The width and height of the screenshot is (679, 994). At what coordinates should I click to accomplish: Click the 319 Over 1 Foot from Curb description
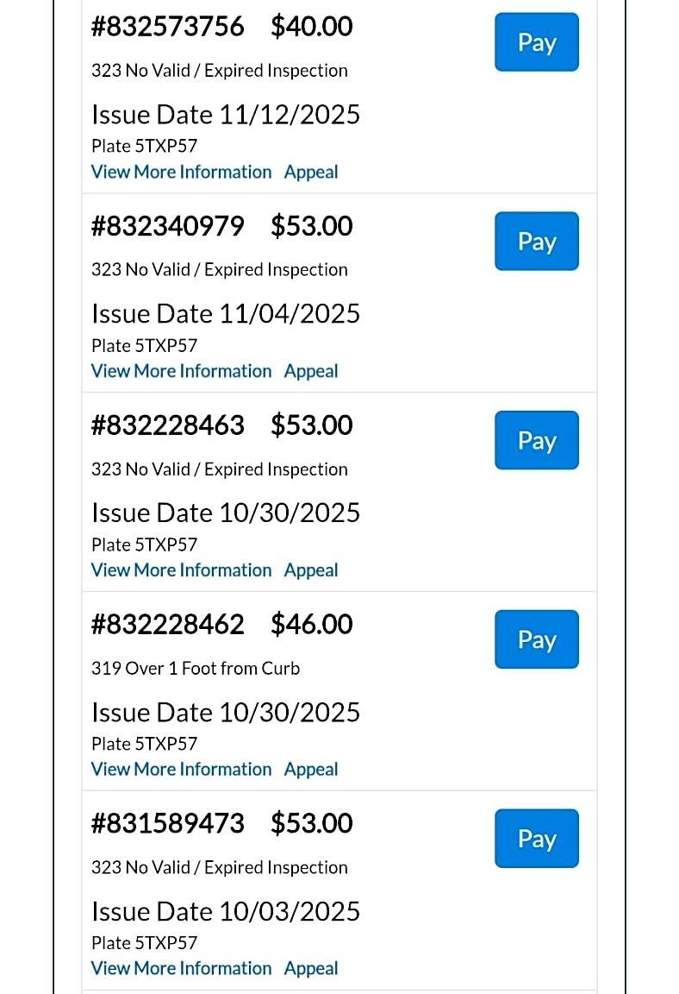[196, 669]
